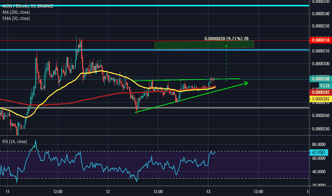
Task: Click the AION / Bitcoin, 15, BINANCE title
Action: point(28,6)
